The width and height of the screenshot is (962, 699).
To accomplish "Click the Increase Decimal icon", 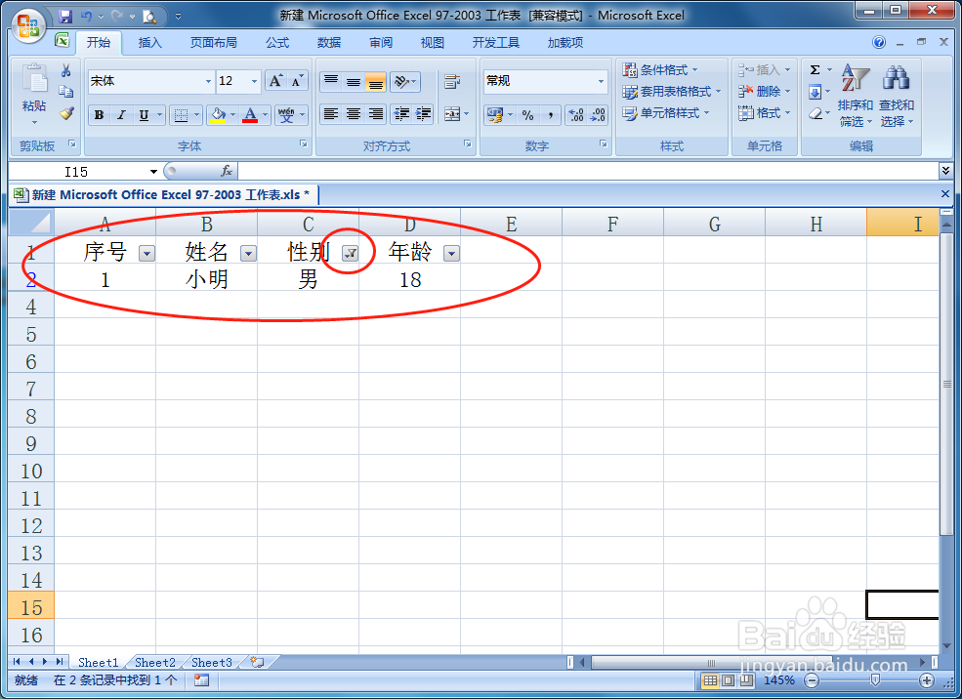I will (577, 114).
